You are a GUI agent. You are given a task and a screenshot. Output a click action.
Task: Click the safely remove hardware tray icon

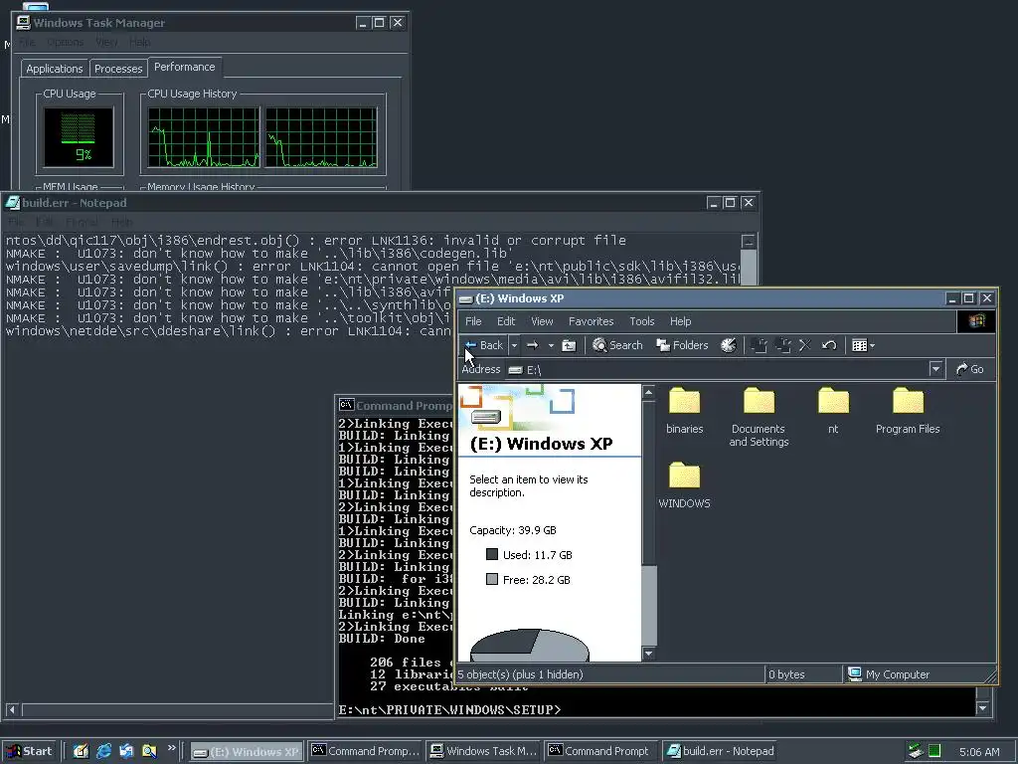click(x=916, y=751)
